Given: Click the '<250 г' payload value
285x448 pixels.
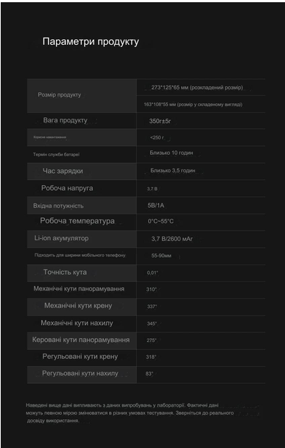Looking at the screenshot, I should (x=157, y=138).
